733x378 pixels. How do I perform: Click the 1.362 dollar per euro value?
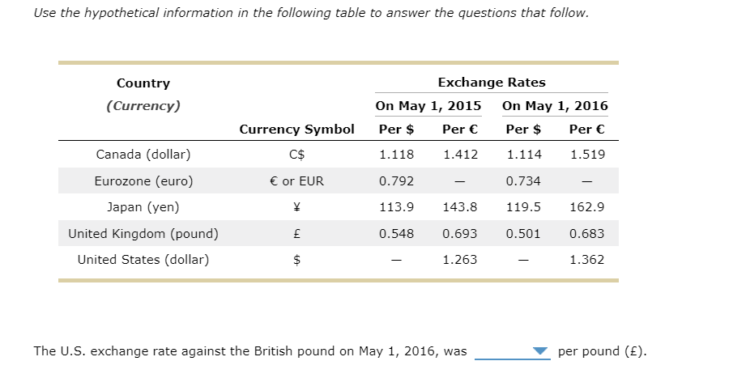pos(586,260)
